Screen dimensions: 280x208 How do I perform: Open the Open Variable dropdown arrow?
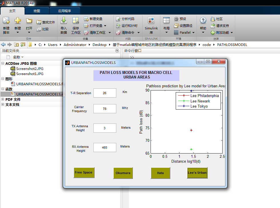(x=105, y=26)
